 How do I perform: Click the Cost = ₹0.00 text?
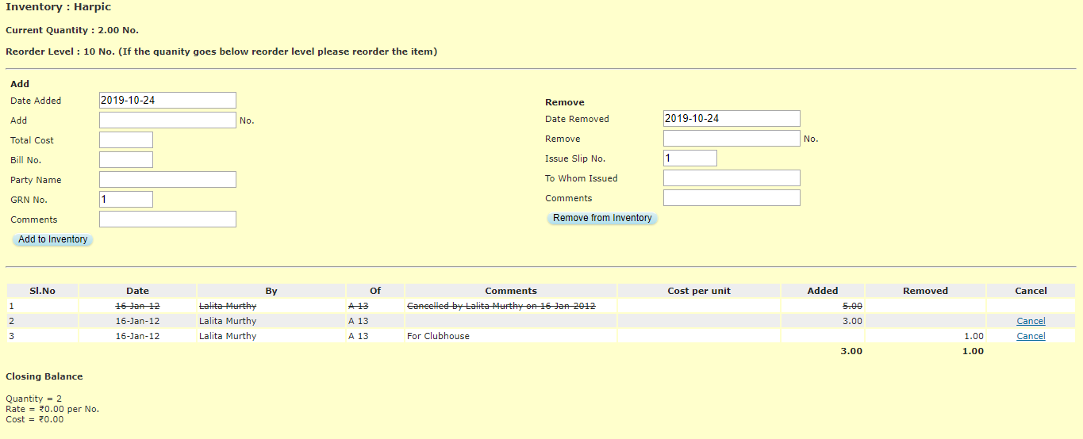(35, 419)
